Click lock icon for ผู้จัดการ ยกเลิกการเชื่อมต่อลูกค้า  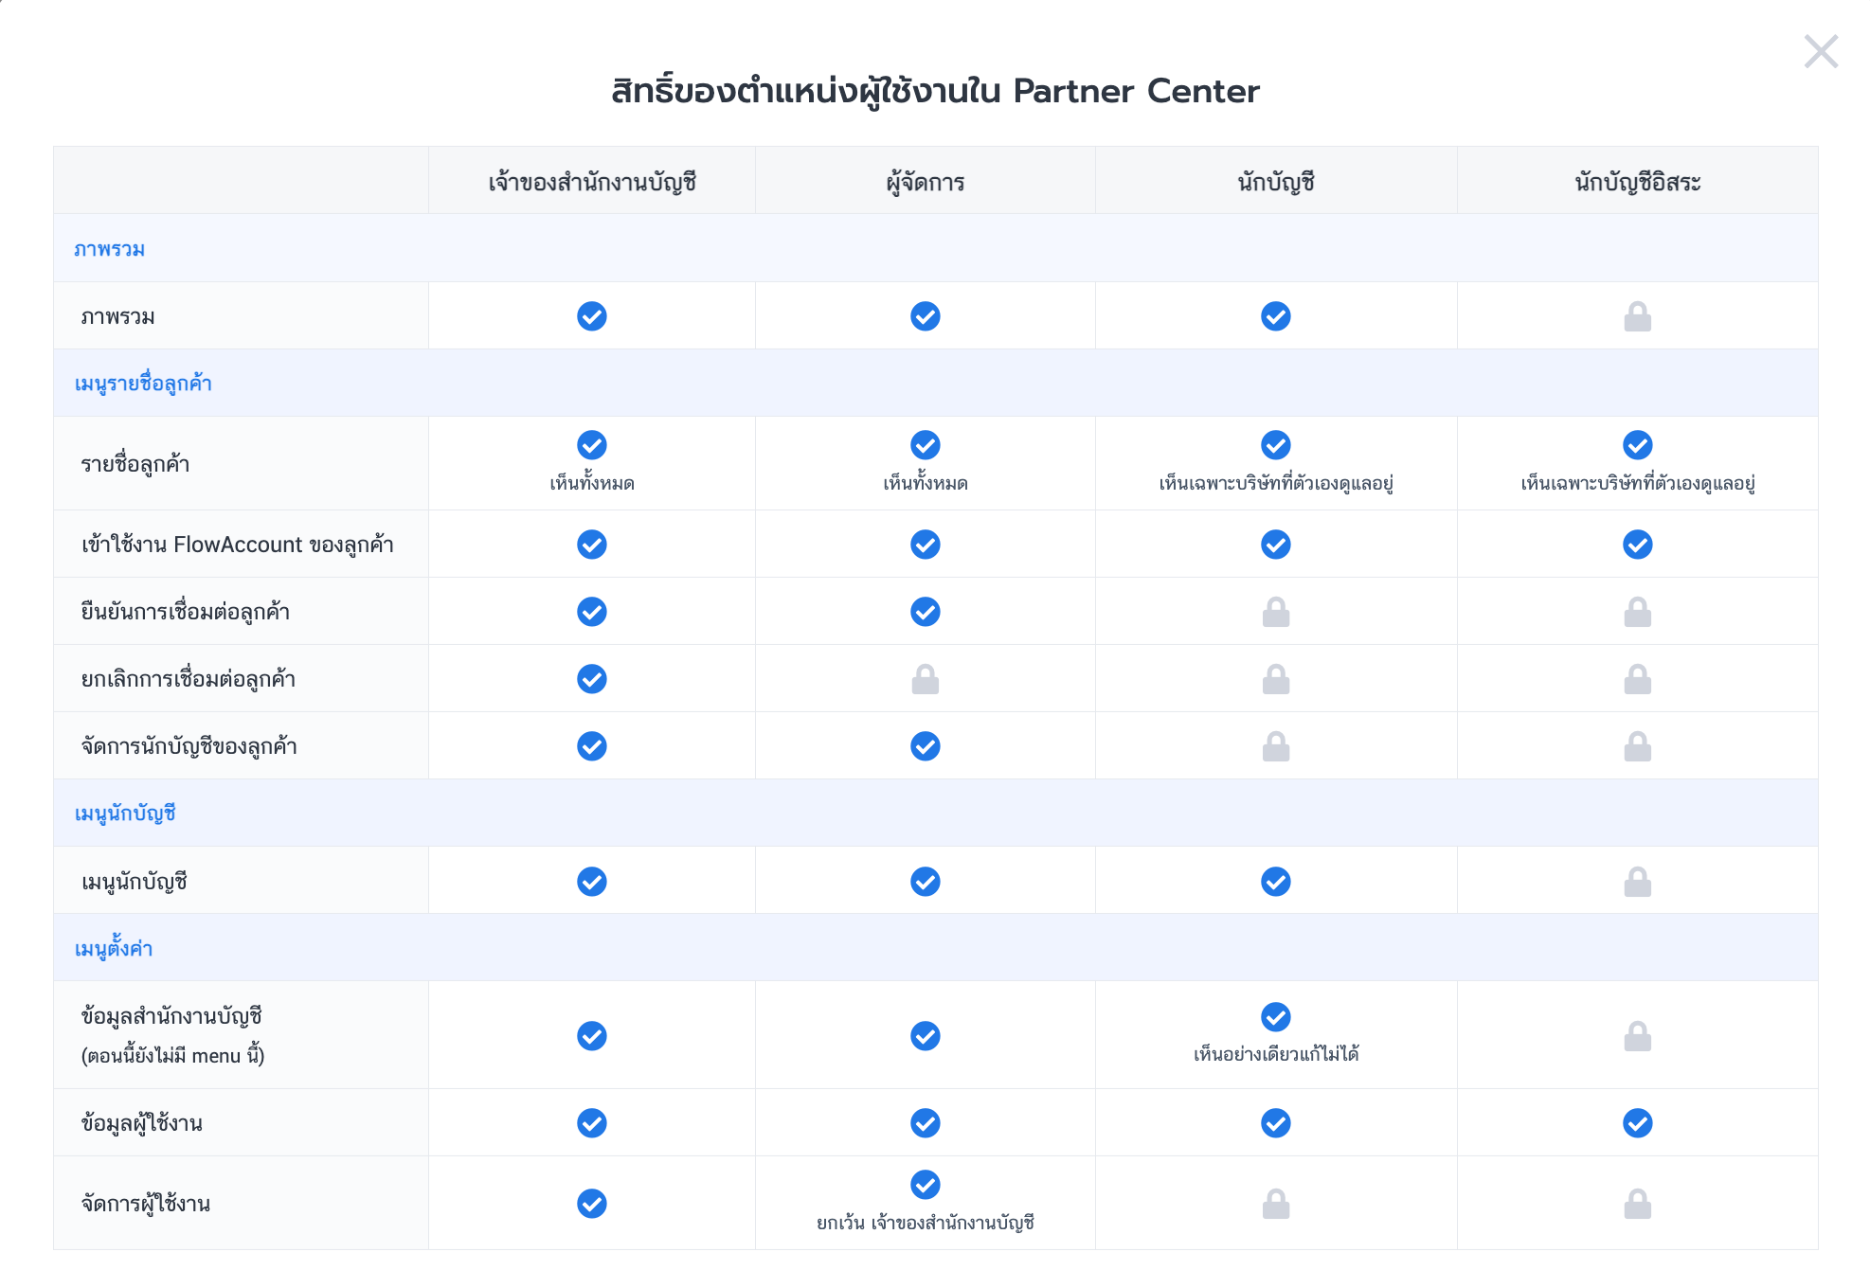[926, 679]
